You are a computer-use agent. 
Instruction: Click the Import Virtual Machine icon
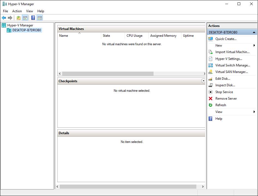click(211, 52)
